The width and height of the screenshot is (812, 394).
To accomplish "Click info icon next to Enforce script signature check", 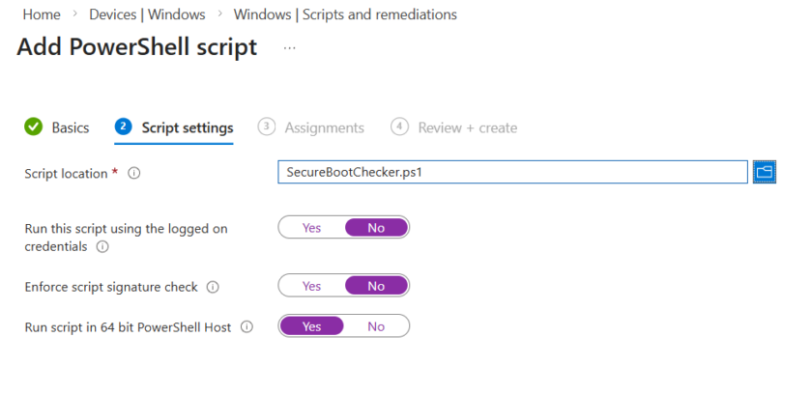I will click(213, 287).
